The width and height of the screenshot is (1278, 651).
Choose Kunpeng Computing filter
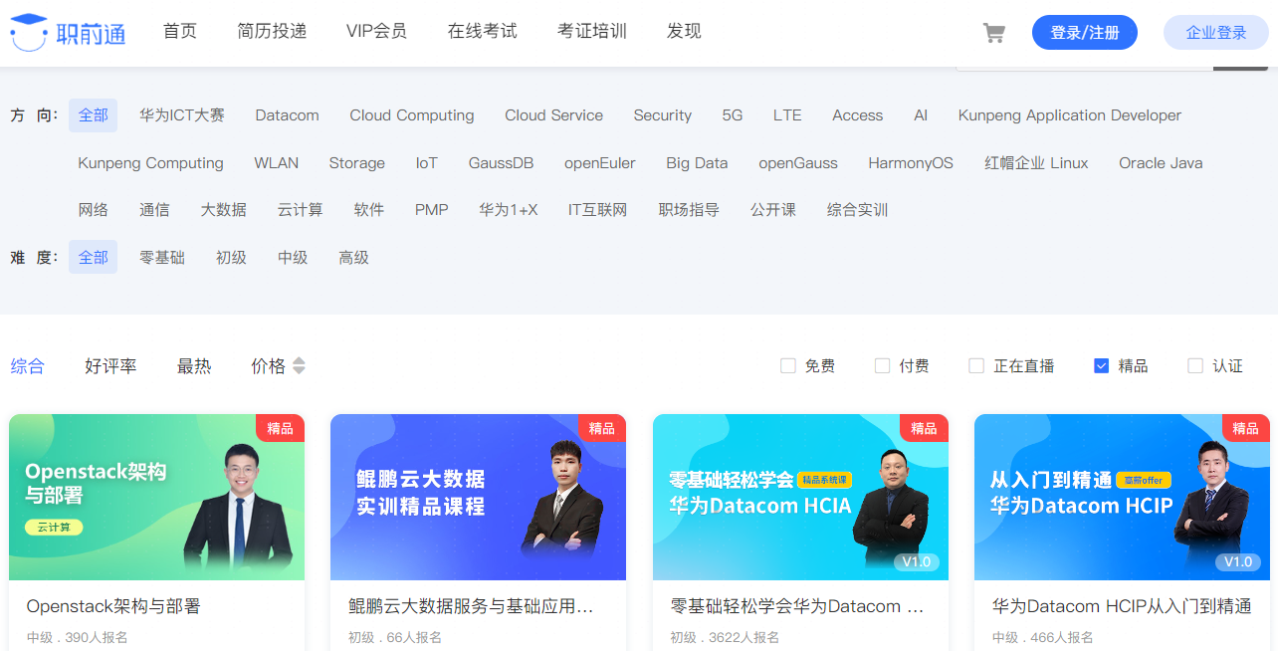click(x=150, y=163)
